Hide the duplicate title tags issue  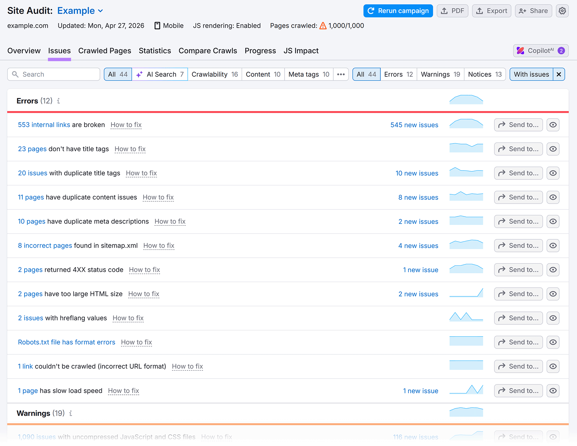point(553,173)
